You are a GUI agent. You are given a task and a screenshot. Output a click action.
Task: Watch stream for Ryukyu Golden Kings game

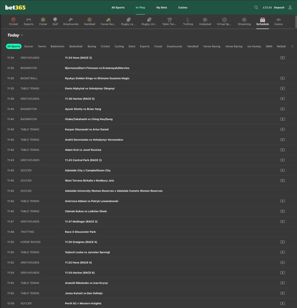[283, 78]
